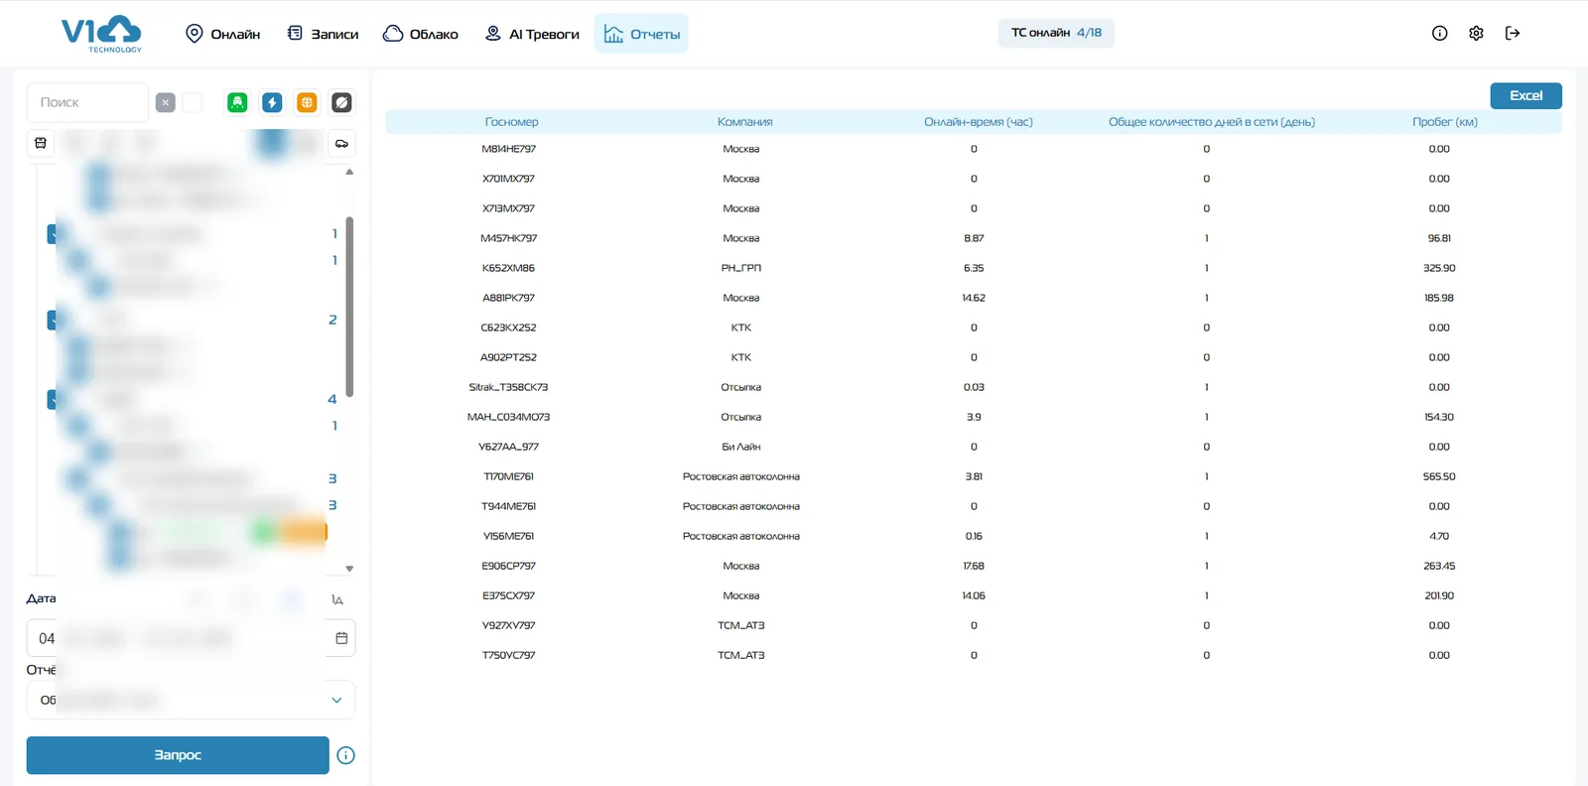Open the report type dropdown
Viewport: 1588px width, 786px height.
pos(191,700)
